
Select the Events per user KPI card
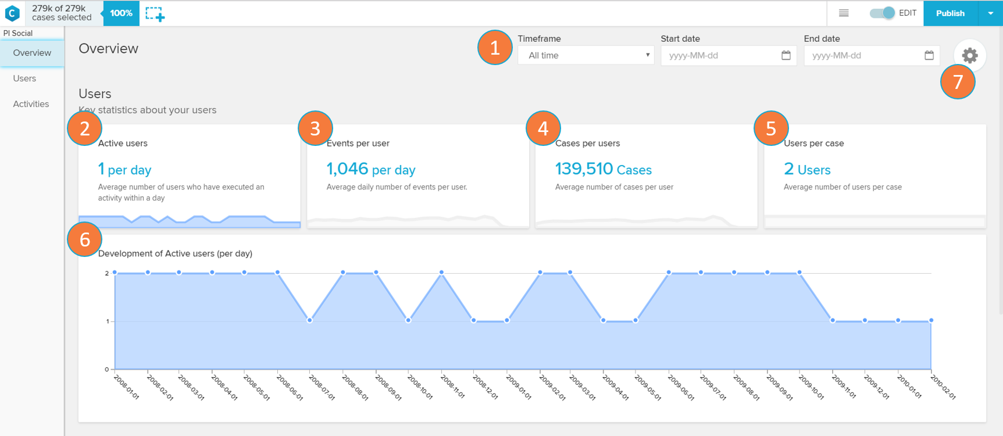tap(417, 176)
